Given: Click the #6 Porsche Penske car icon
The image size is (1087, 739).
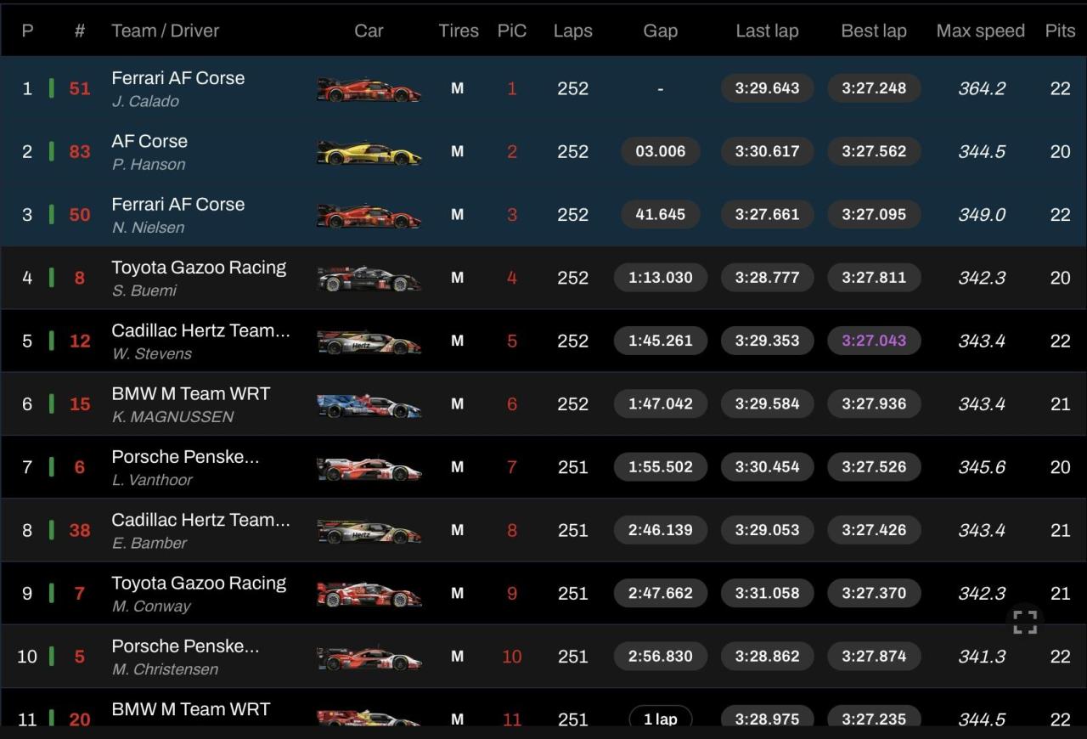Looking at the screenshot, I should [369, 468].
